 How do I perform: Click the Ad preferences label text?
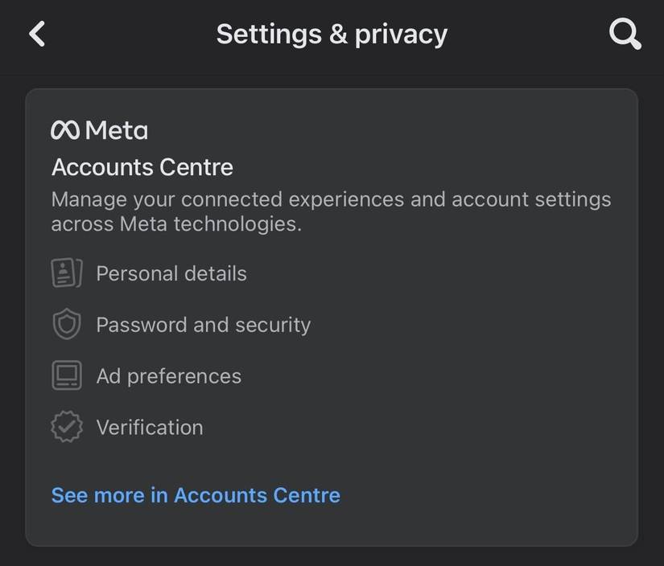pos(168,375)
